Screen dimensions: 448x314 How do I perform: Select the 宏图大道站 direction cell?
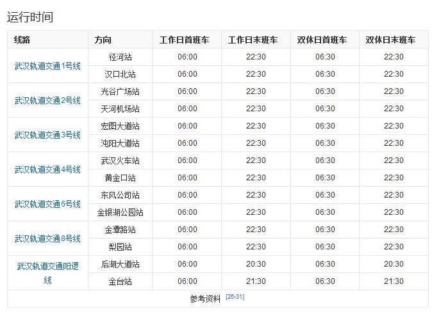[120, 126]
